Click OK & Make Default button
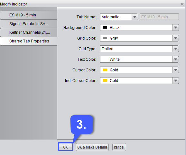Screen dimensions: 186x155 [92, 147]
